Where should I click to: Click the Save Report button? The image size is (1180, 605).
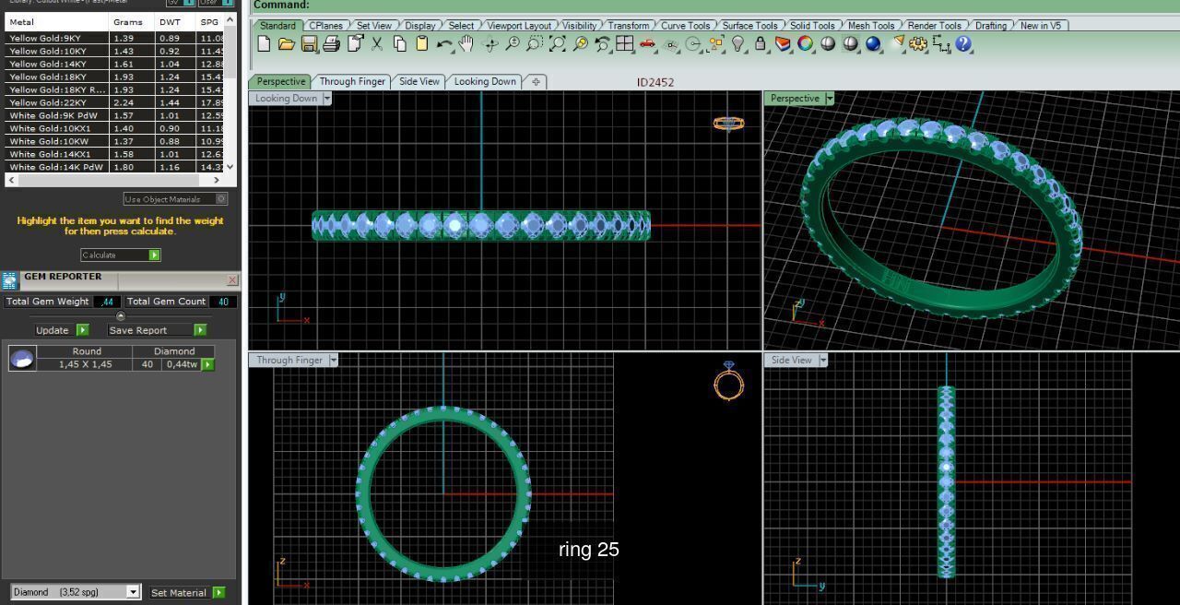(157, 330)
